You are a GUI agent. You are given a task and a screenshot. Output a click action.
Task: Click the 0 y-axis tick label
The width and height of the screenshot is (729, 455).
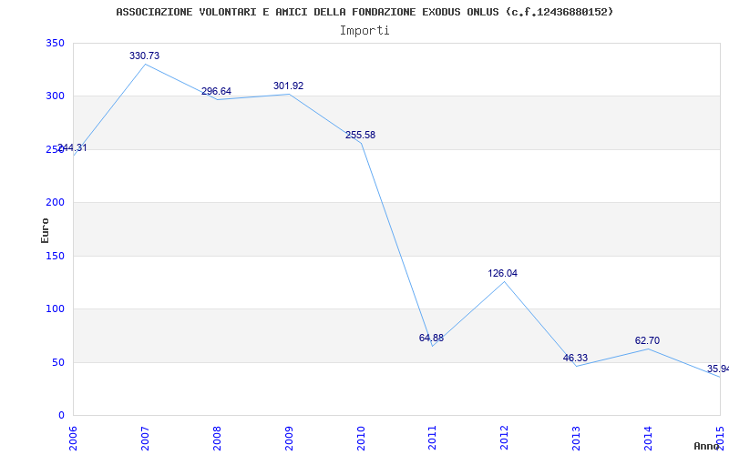(61, 415)
